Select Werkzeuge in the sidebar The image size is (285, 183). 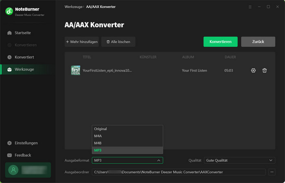click(28, 70)
